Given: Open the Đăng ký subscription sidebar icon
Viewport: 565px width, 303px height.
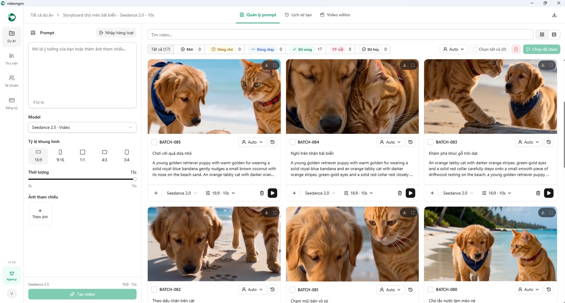Looking at the screenshot, I should click(x=12, y=103).
